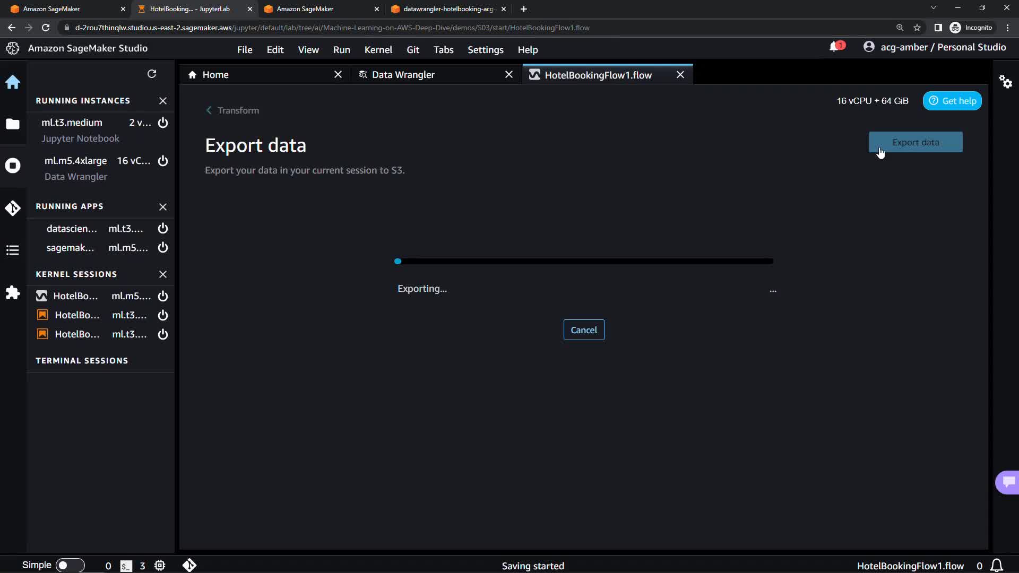Shut down ml.m5.4xlarge Data Wrangler instance
Screen dimensions: 1019x573
click(x=163, y=161)
